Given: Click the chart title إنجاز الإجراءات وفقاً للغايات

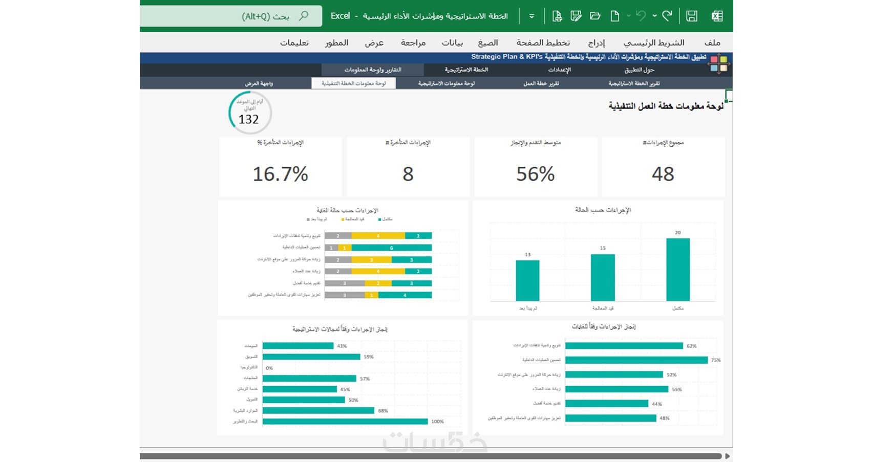Looking at the screenshot, I should tap(603, 326).
